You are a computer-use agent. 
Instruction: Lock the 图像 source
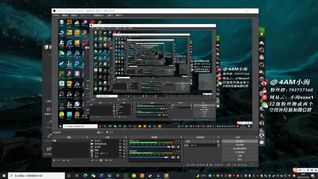pos(124,150)
